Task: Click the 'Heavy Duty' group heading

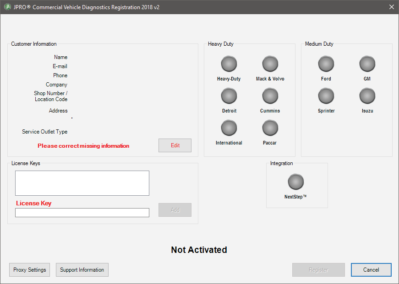Action: 221,44
